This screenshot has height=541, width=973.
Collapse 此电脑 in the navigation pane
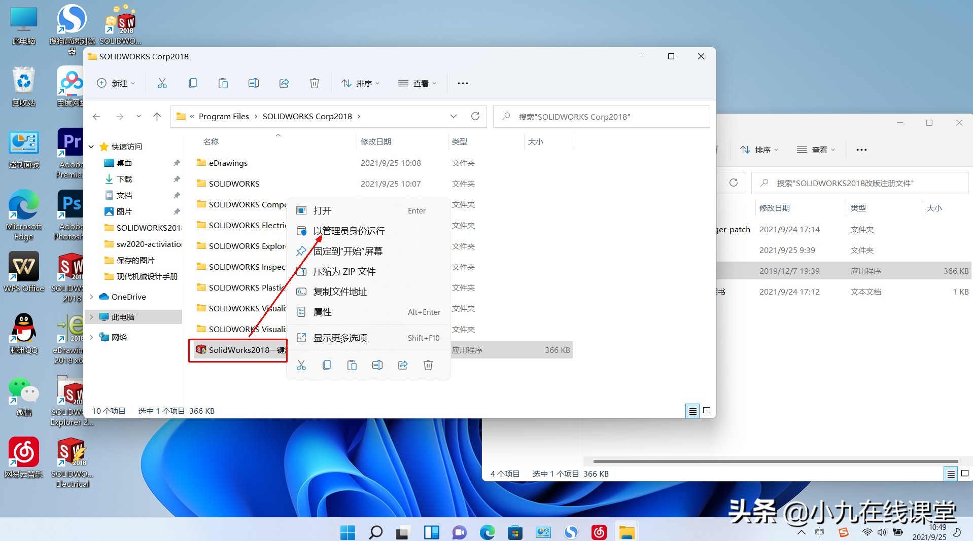coord(91,316)
